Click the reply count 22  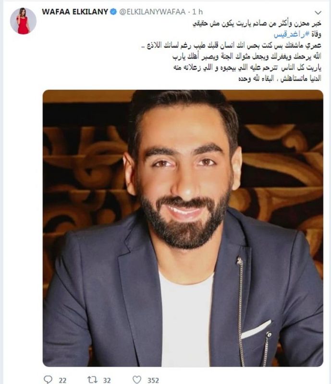pyautogui.click(x=62, y=380)
